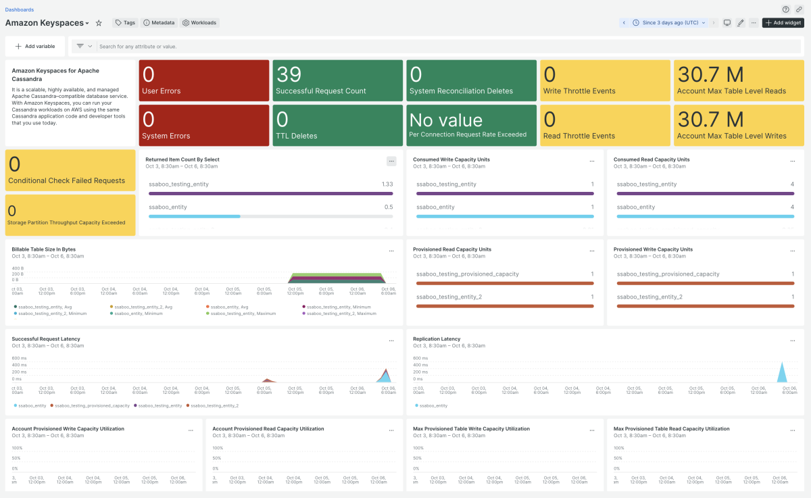Click the ssaboo_entity bar in Consumed Write Capacity Units

(x=506, y=216)
